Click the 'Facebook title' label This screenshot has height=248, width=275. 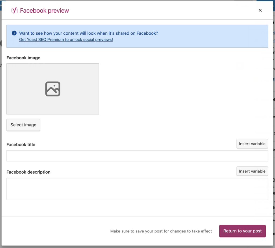21,145
